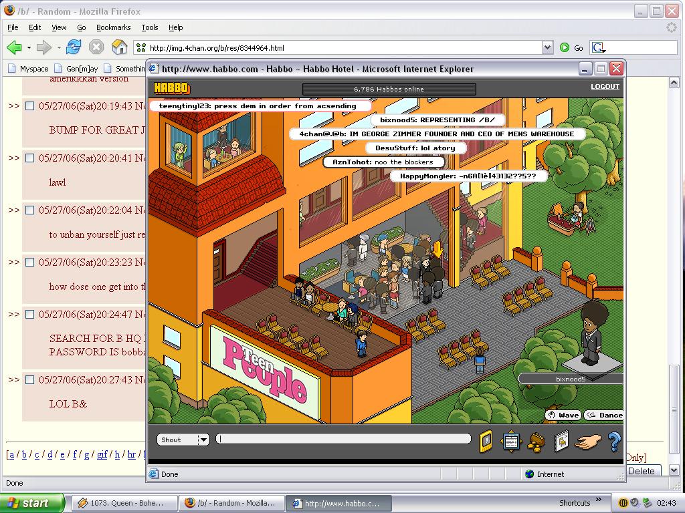Tick checkbox for post 20:23:23

pyautogui.click(x=29, y=262)
